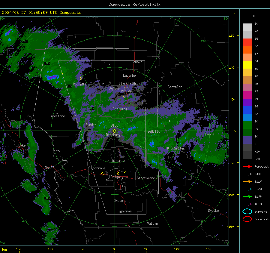Click the strong blue echo east of Olds
Screen dimensions: 270x253
tap(132, 128)
